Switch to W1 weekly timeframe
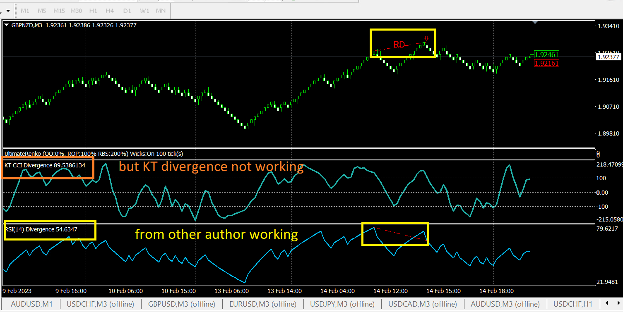The height and width of the screenshot is (312, 623). pos(144,10)
